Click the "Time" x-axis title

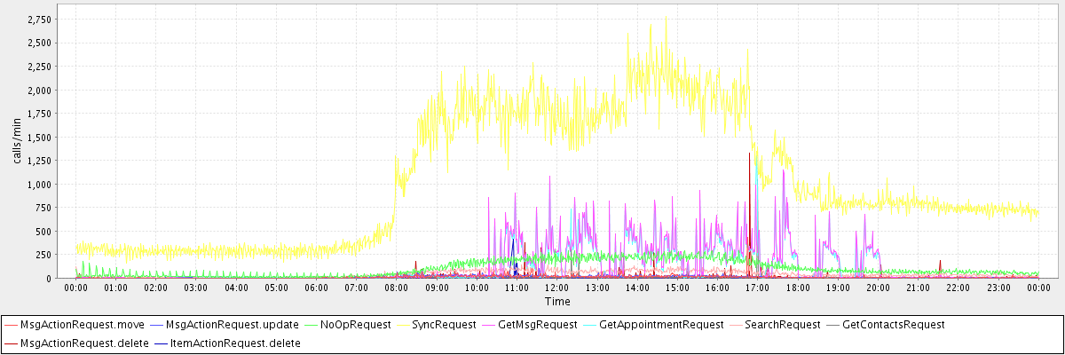(x=557, y=302)
